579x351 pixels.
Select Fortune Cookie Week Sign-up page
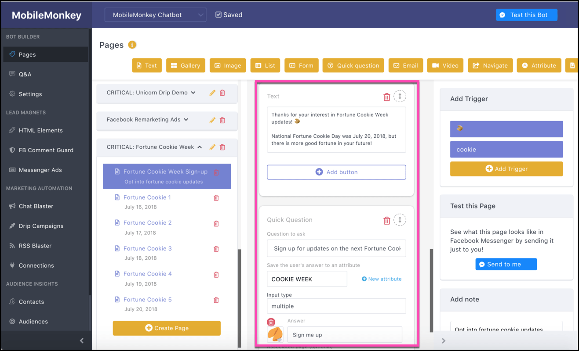point(167,176)
